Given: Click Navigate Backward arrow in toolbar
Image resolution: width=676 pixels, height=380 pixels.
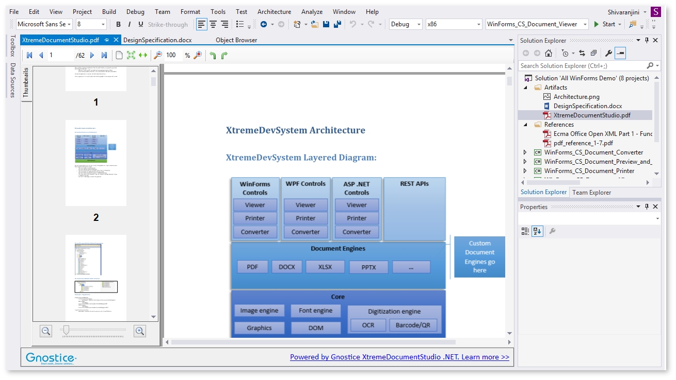Looking at the screenshot, I should [x=264, y=24].
